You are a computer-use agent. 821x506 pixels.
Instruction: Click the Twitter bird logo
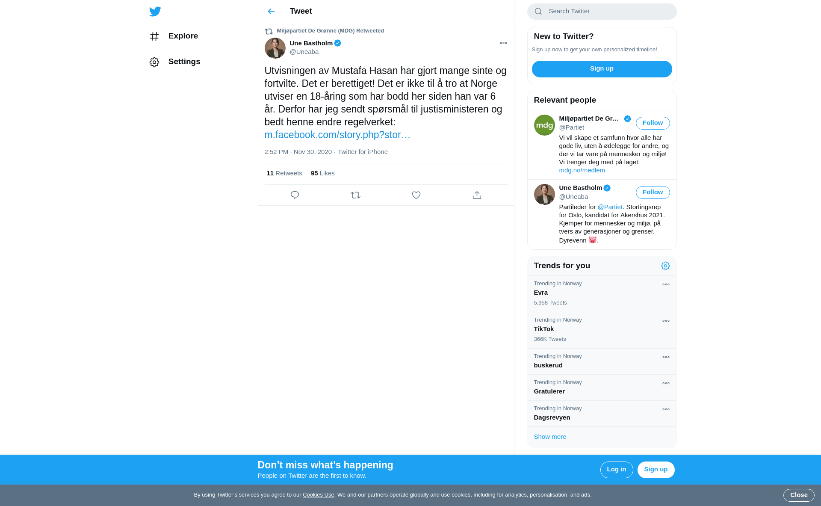tap(155, 12)
